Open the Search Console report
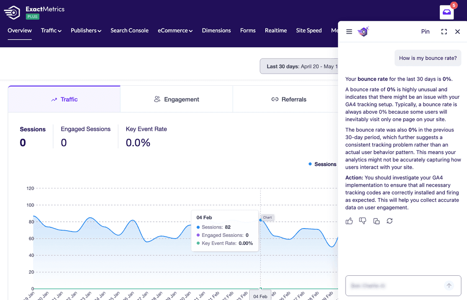 click(x=130, y=31)
